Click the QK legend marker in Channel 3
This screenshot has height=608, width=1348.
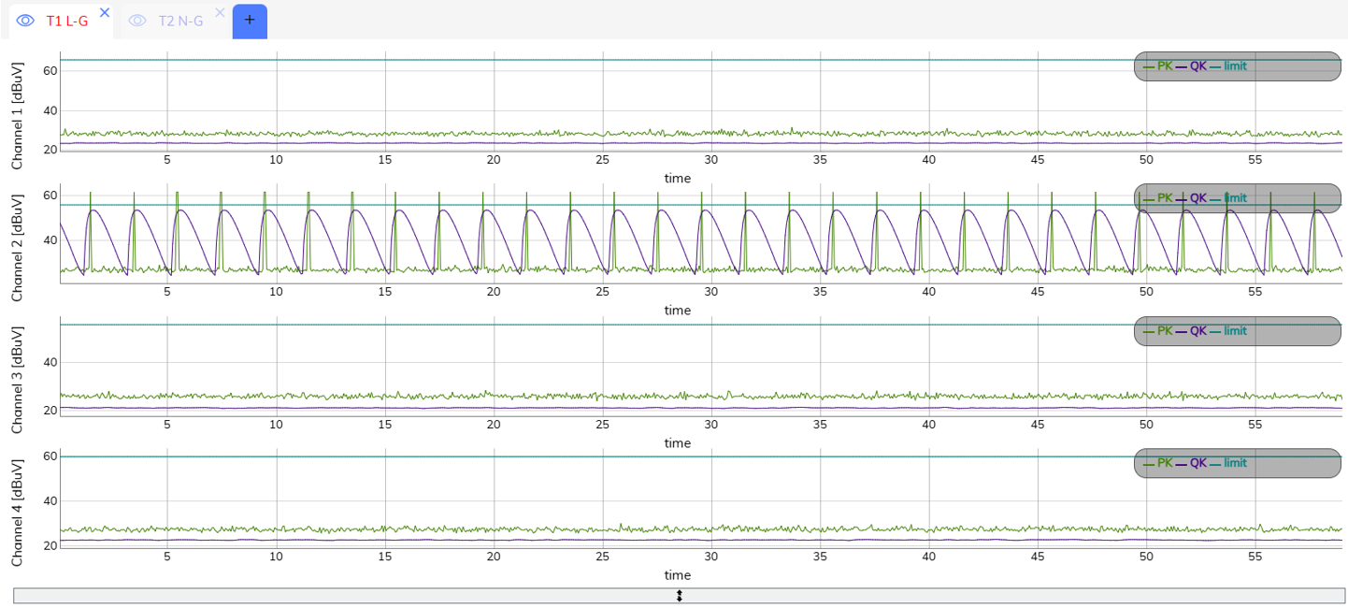coord(1183,330)
